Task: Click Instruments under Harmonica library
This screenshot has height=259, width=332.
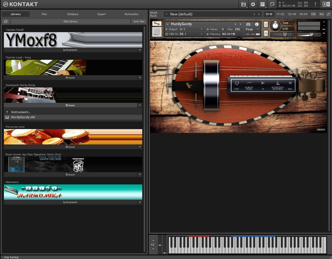Action: (x=70, y=202)
